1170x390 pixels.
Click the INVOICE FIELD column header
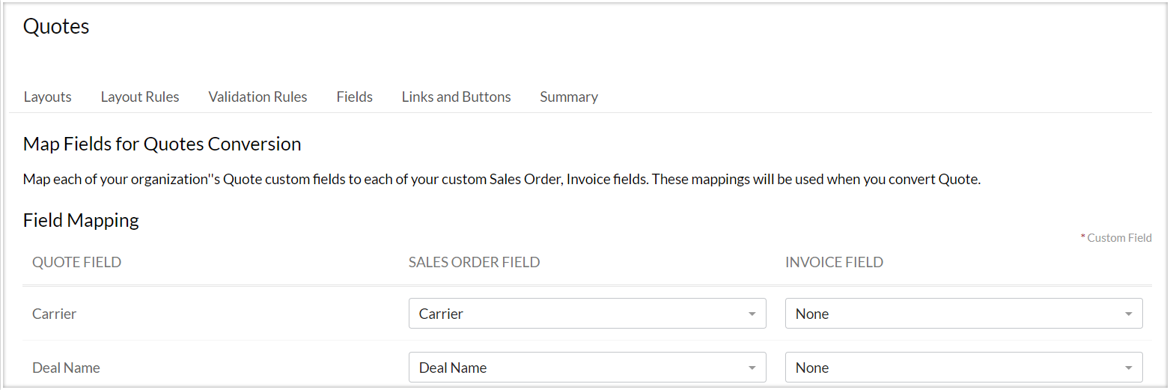[x=834, y=262]
